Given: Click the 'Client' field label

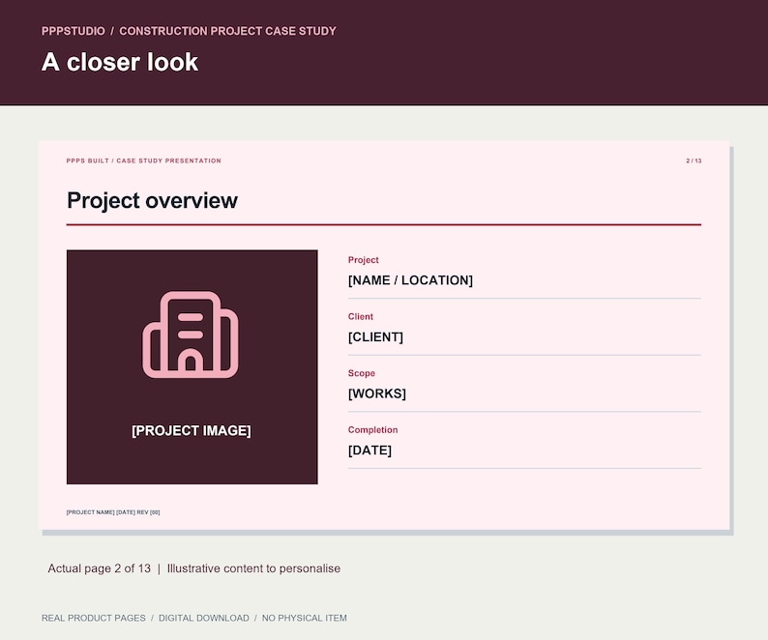Looking at the screenshot, I should click(361, 316).
